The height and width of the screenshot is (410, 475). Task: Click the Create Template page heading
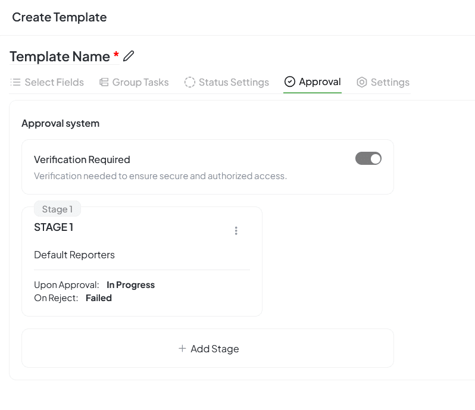60,17
